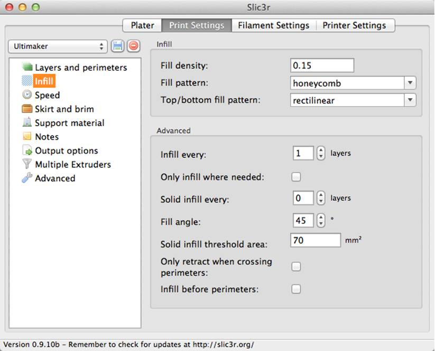Click the Skirt and brim icon
This screenshot has height=351, width=435.
(x=27, y=109)
